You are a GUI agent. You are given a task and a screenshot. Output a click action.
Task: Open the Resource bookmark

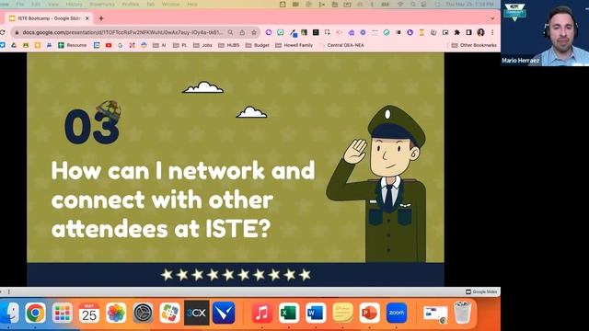73,45
